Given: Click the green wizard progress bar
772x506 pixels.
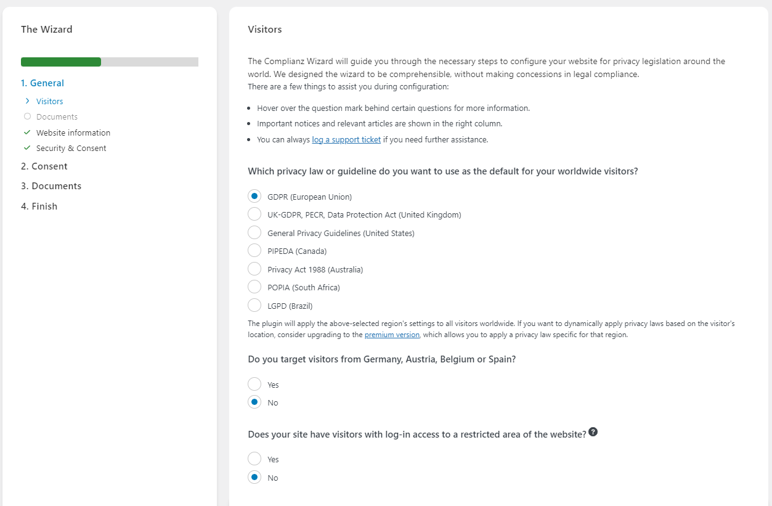Looking at the screenshot, I should [x=61, y=62].
